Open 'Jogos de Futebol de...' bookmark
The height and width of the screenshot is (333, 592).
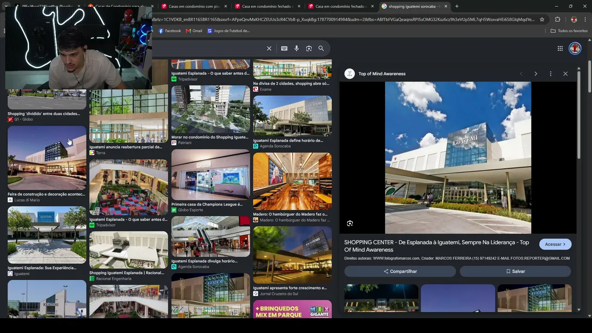[x=228, y=31]
